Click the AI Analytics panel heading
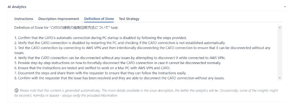Image resolution: width=286 pixels, height=106 pixels. pyautogui.click(x=17, y=7)
